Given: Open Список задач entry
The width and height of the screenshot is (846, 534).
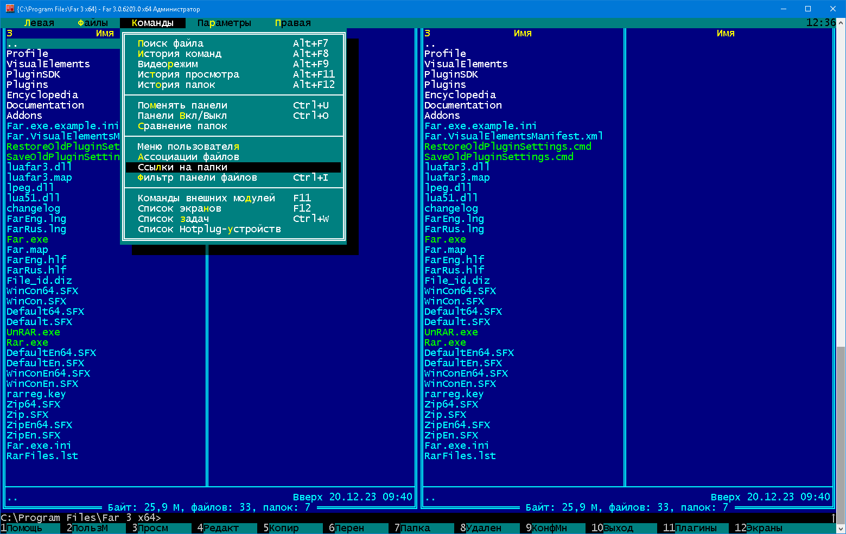Looking at the screenshot, I should 233,219.
